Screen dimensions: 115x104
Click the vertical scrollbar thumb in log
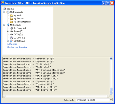point(111,90)
